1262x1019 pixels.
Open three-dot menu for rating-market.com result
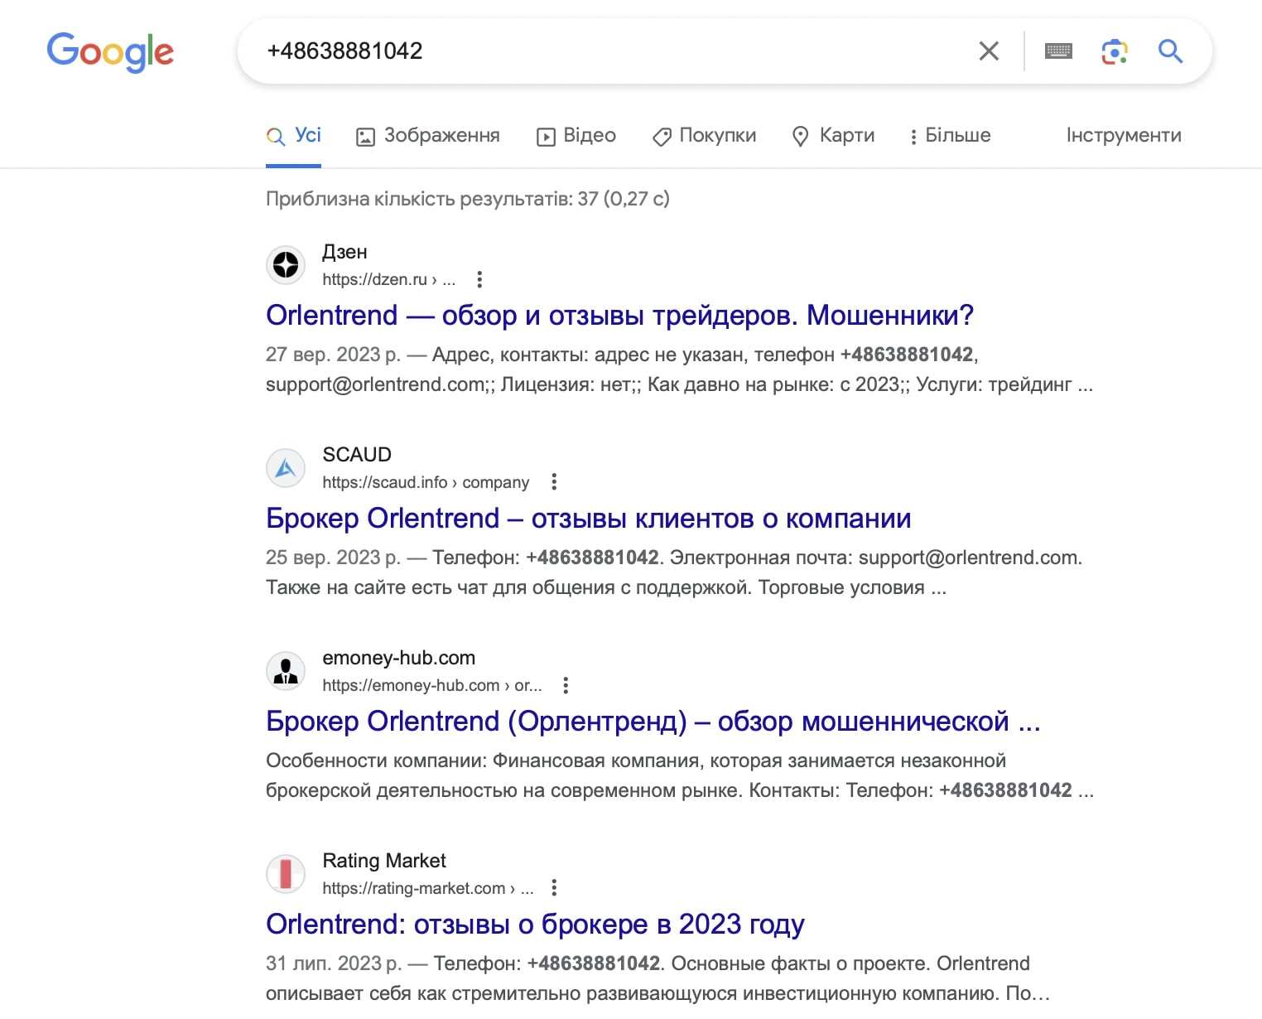[554, 888]
